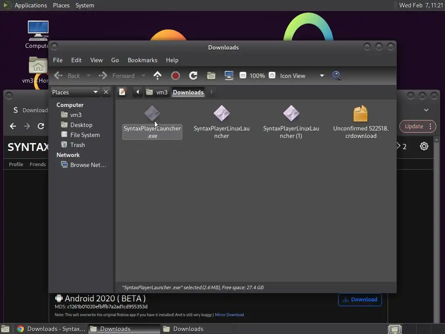
Task: Click the workspace switcher in bottom panel
Action: click(x=395, y=329)
